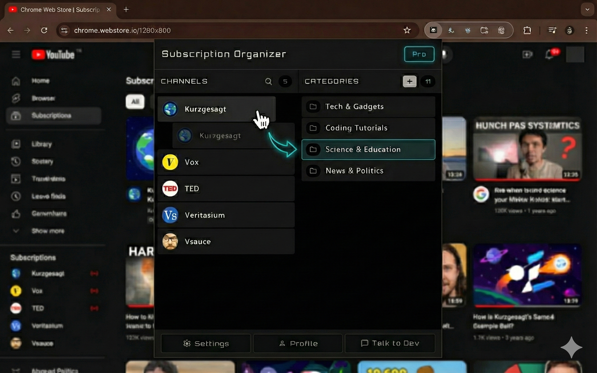Open Vox under sidebar Subscriptions list

pyautogui.click(x=54, y=291)
